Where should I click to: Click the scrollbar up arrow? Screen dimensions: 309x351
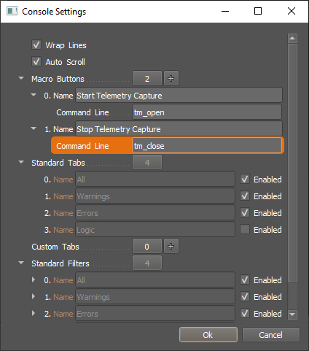pyautogui.click(x=292, y=38)
